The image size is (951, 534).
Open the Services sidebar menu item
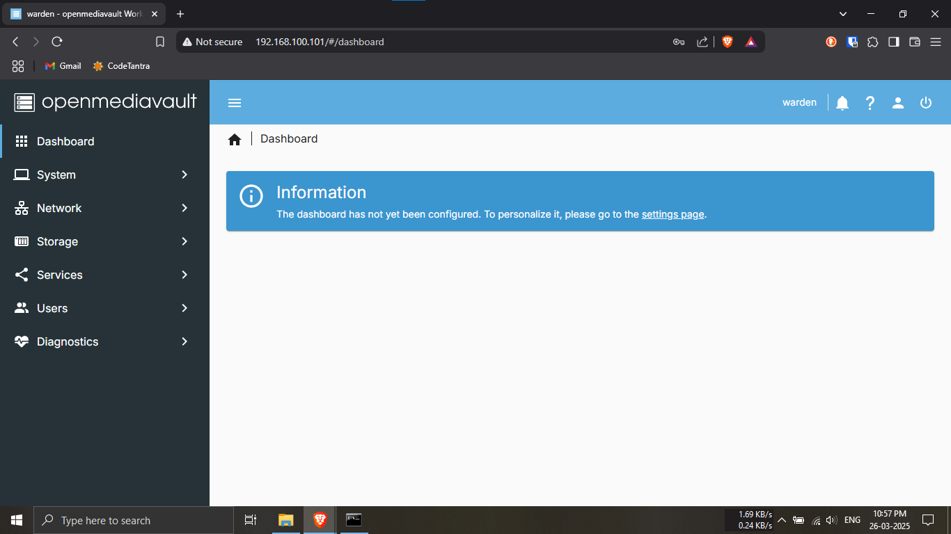(60, 275)
